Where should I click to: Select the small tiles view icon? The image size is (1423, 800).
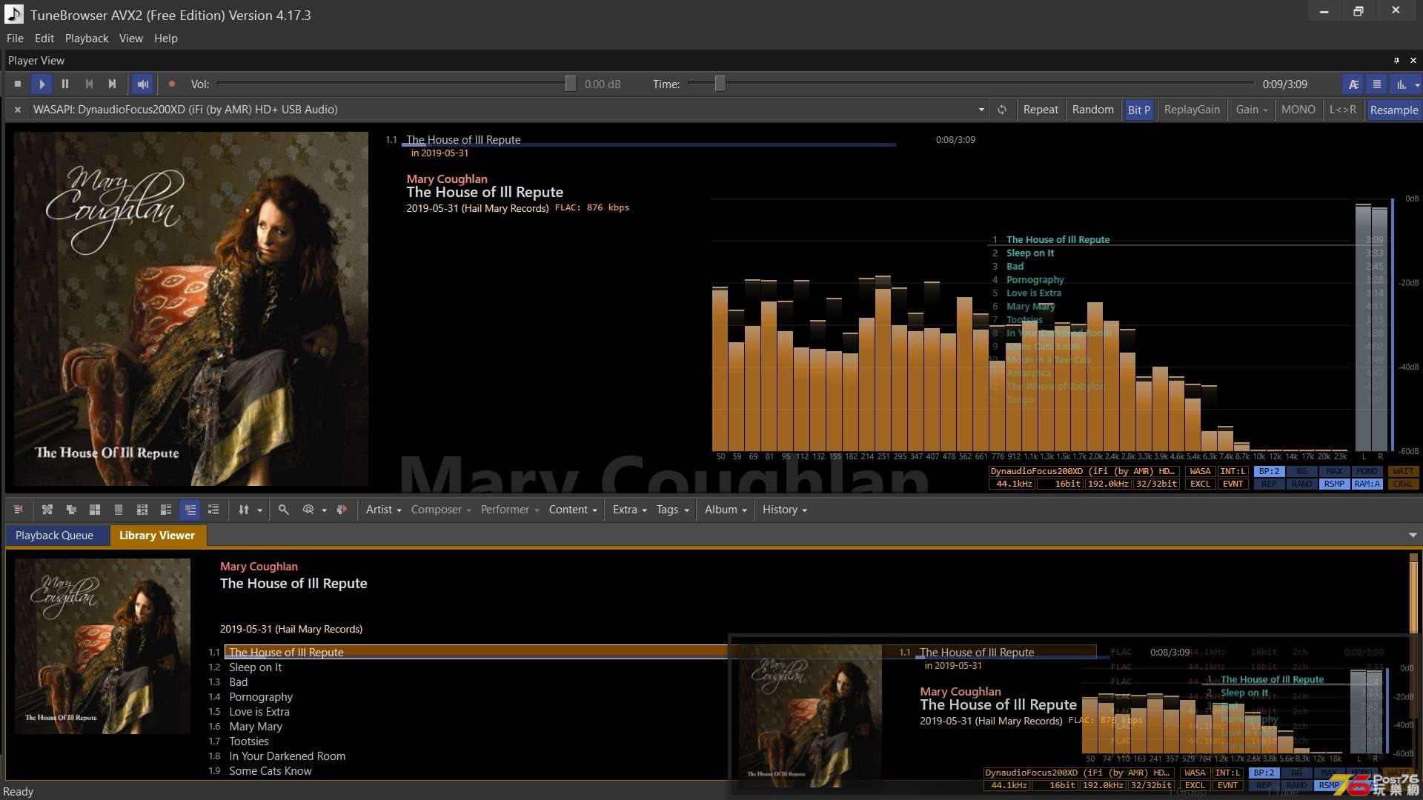click(x=142, y=510)
